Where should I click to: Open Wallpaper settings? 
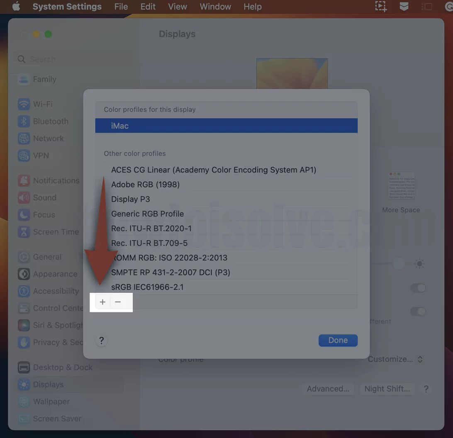[51, 401]
